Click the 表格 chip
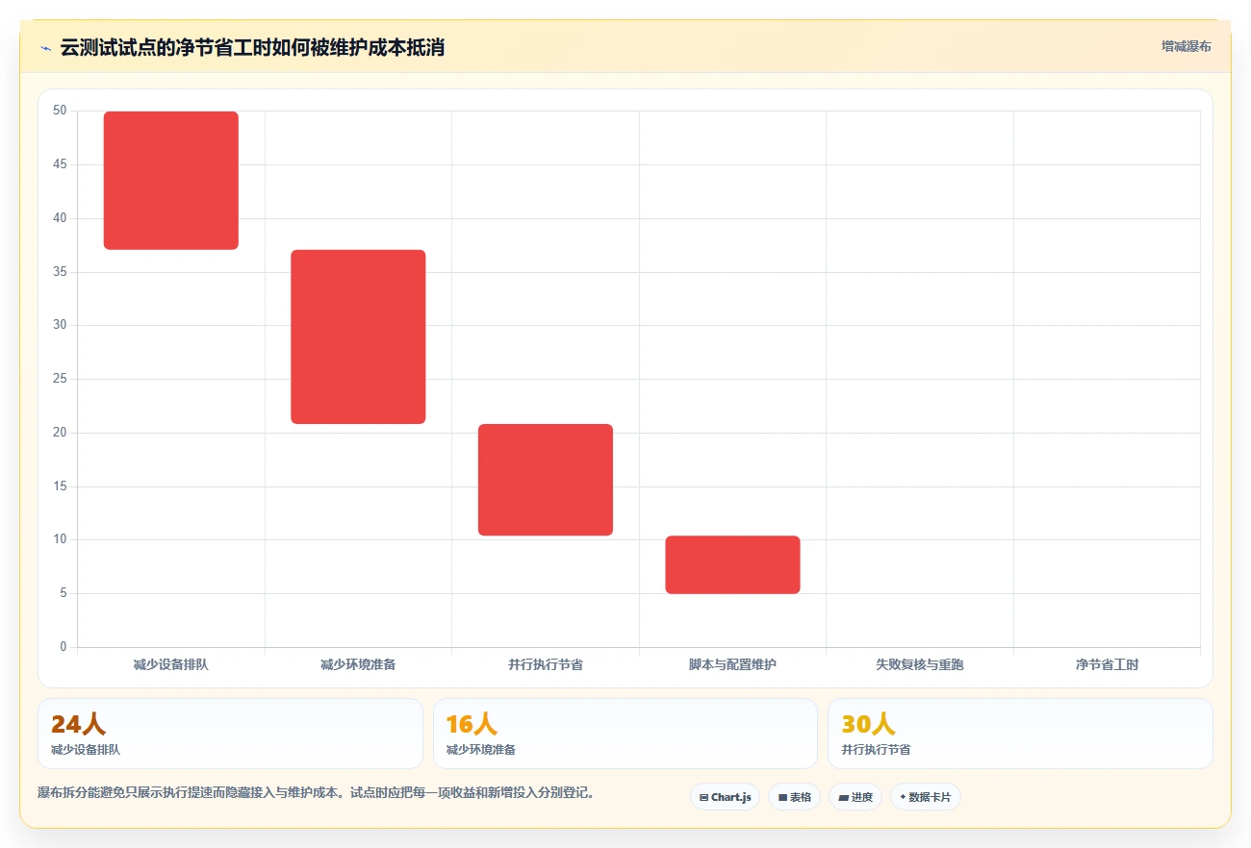Screen dimensions: 1251x848 (x=794, y=797)
